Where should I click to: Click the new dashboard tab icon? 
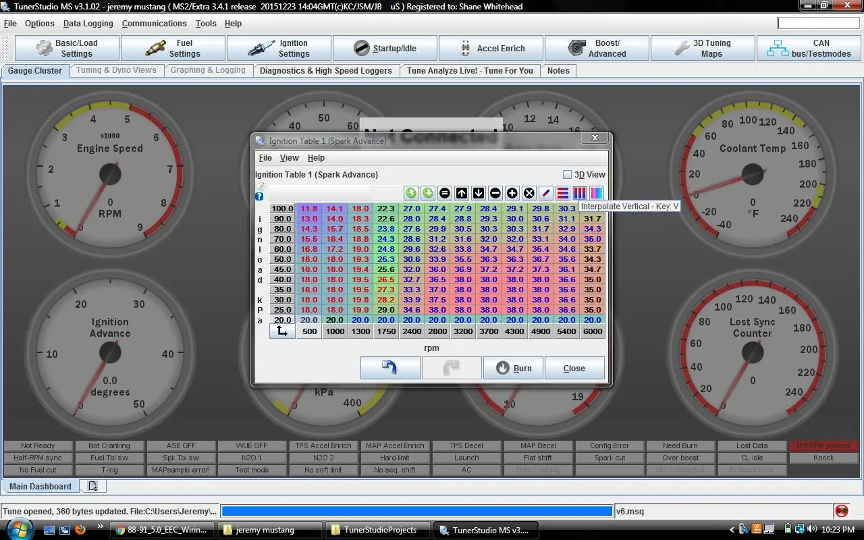(x=92, y=486)
